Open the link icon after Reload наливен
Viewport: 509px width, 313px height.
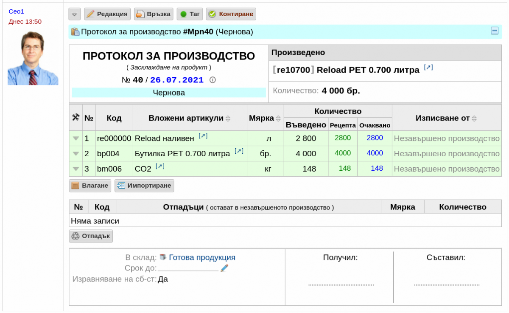tap(203, 136)
